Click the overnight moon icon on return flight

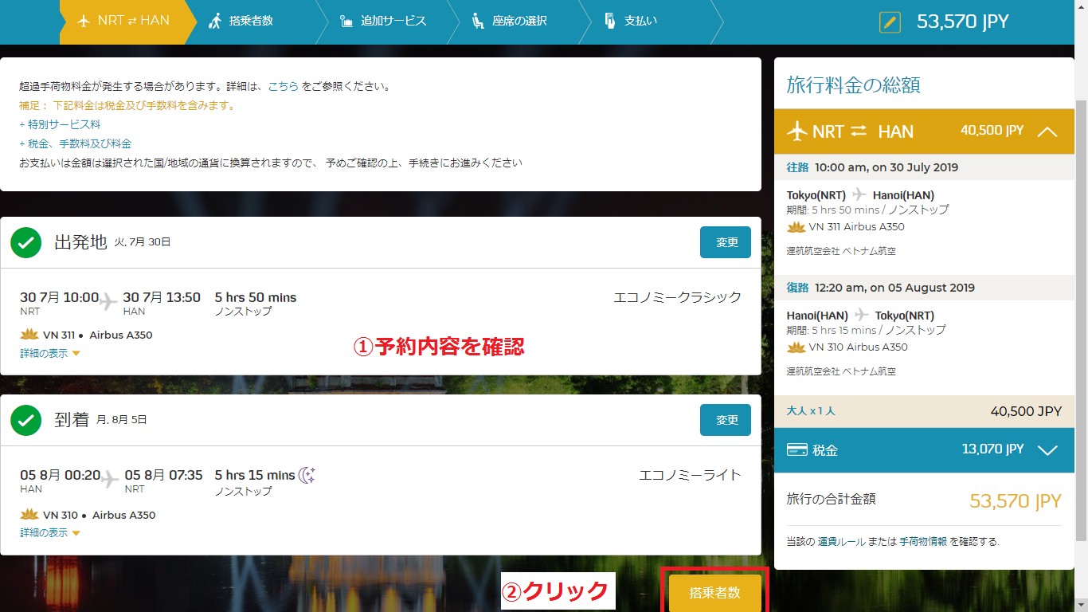pos(307,476)
